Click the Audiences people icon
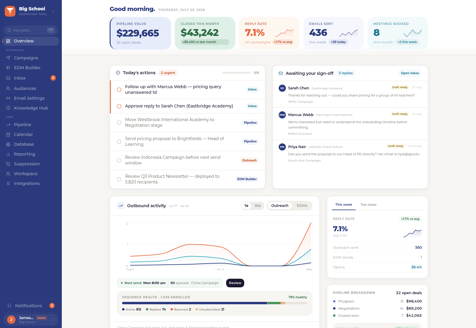 [x=8, y=88]
